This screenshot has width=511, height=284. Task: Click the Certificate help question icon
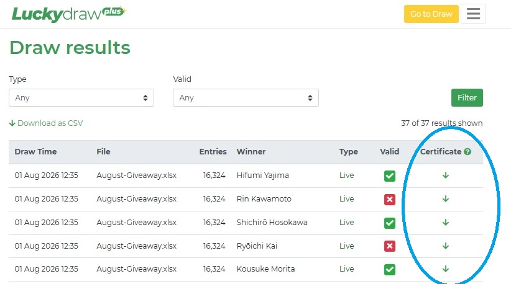[467, 152]
